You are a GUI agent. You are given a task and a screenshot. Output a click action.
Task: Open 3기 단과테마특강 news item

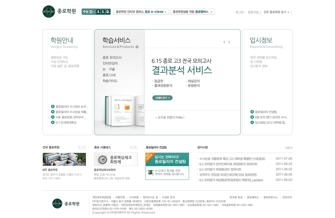(66, 123)
